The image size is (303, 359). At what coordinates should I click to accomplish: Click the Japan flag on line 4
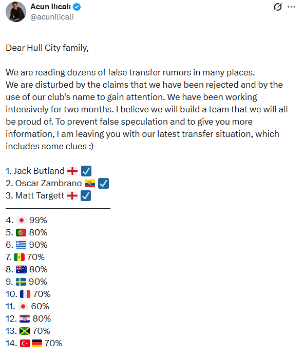[22, 220]
